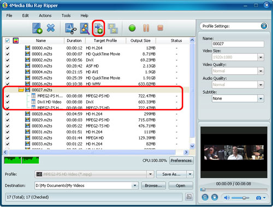Uncheck the 00032.m2ts checkbox
The image size is (273, 207).
pos(7,138)
